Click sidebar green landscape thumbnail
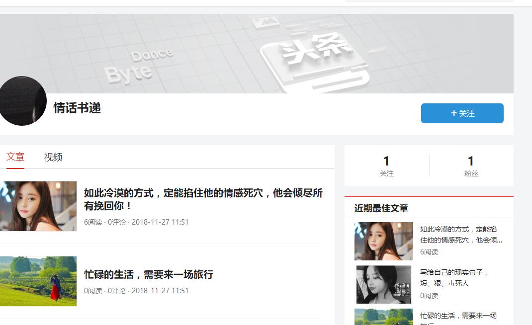 [384, 317]
